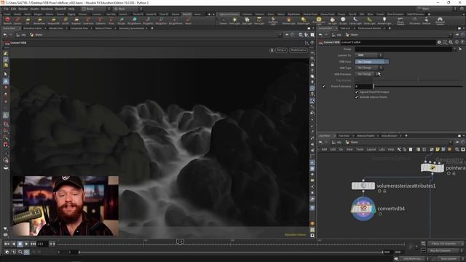Jump to the first frame
466x262 pixels.
point(7,244)
